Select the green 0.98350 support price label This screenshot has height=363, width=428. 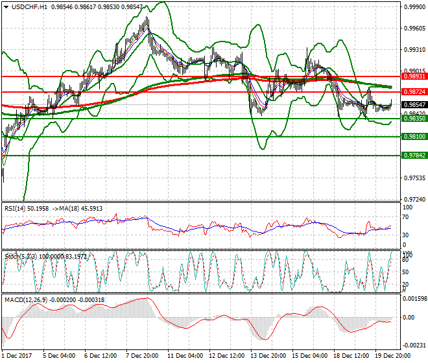tap(412, 119)
